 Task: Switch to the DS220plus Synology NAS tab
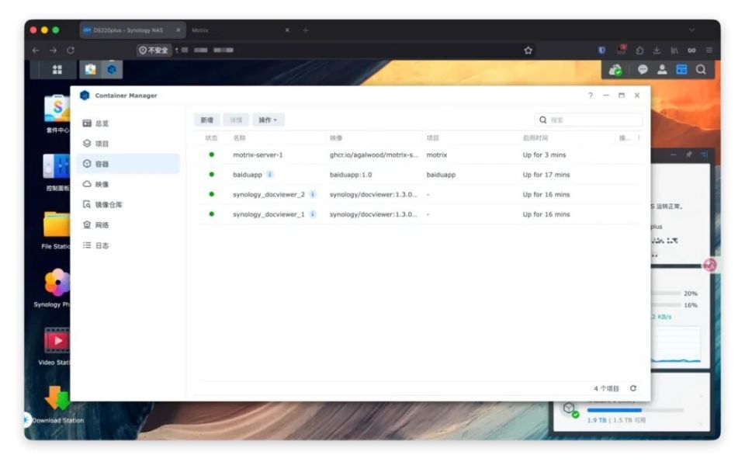click(133, 30)
